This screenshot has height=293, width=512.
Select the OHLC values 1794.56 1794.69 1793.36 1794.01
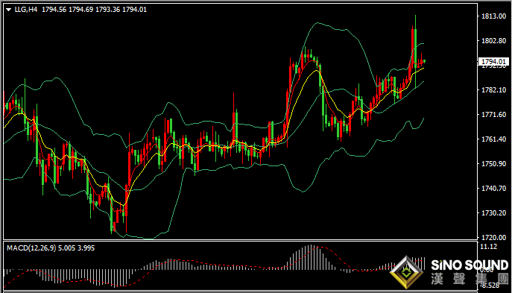[95, 10]
